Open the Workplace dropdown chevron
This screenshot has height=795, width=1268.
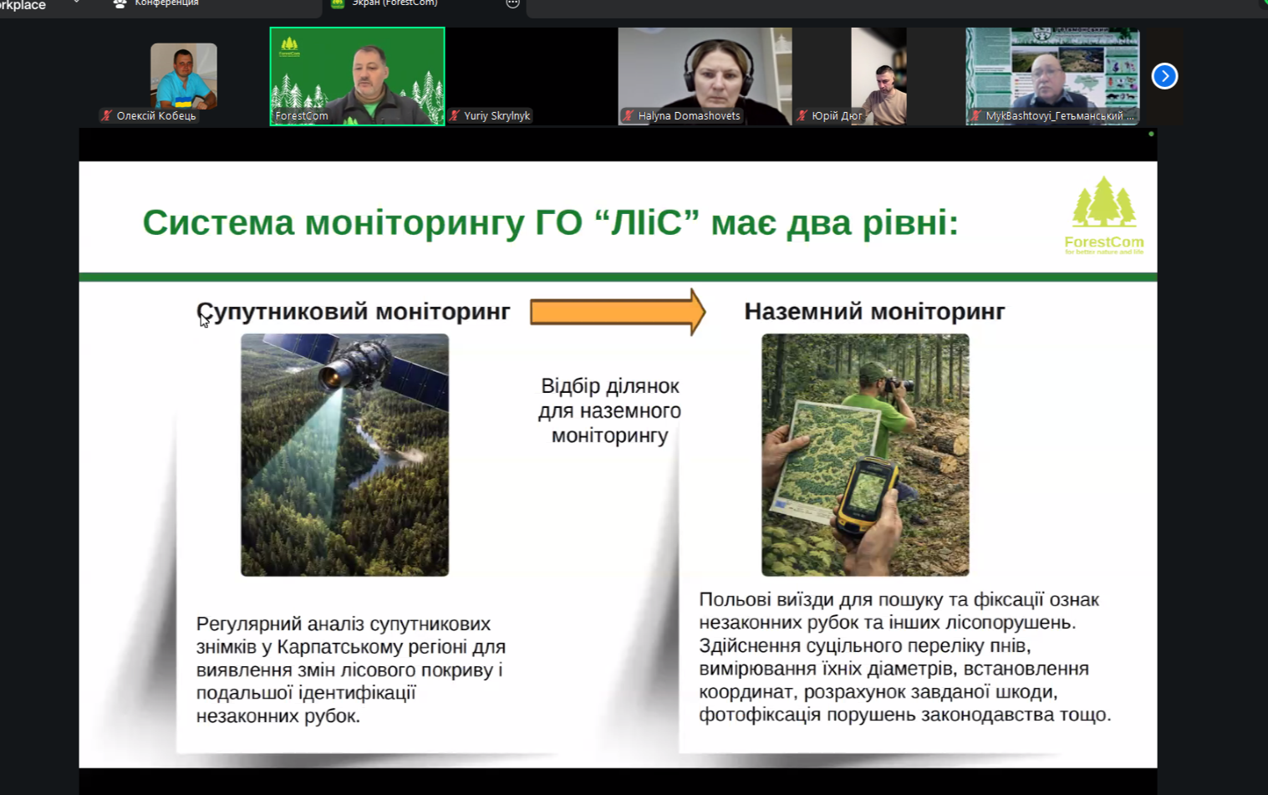(x=76, y=3)
